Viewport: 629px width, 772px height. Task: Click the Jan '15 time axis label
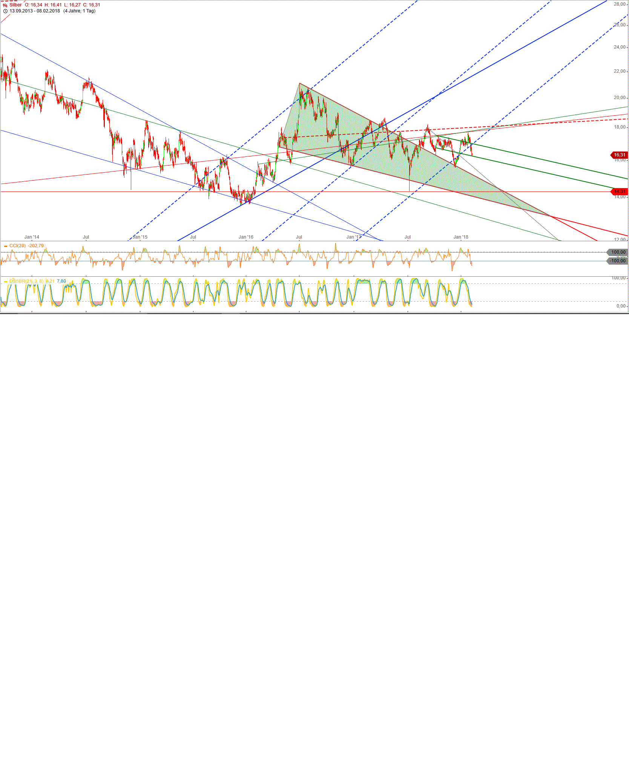point(140,237)
